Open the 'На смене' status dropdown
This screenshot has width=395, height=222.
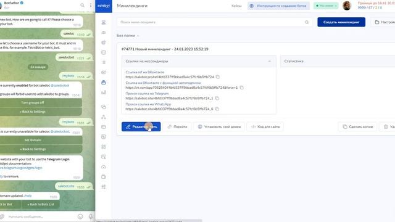(326, 6)
